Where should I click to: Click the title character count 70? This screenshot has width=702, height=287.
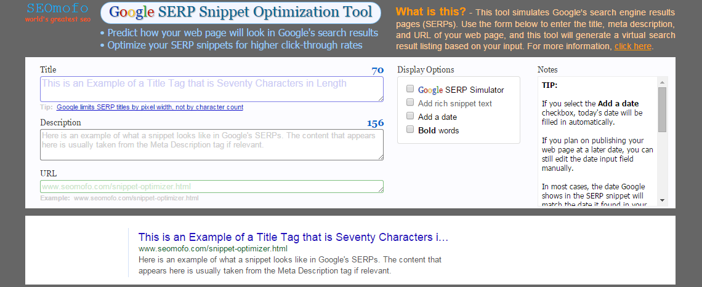pyautogui.click(x=377, y=70)
